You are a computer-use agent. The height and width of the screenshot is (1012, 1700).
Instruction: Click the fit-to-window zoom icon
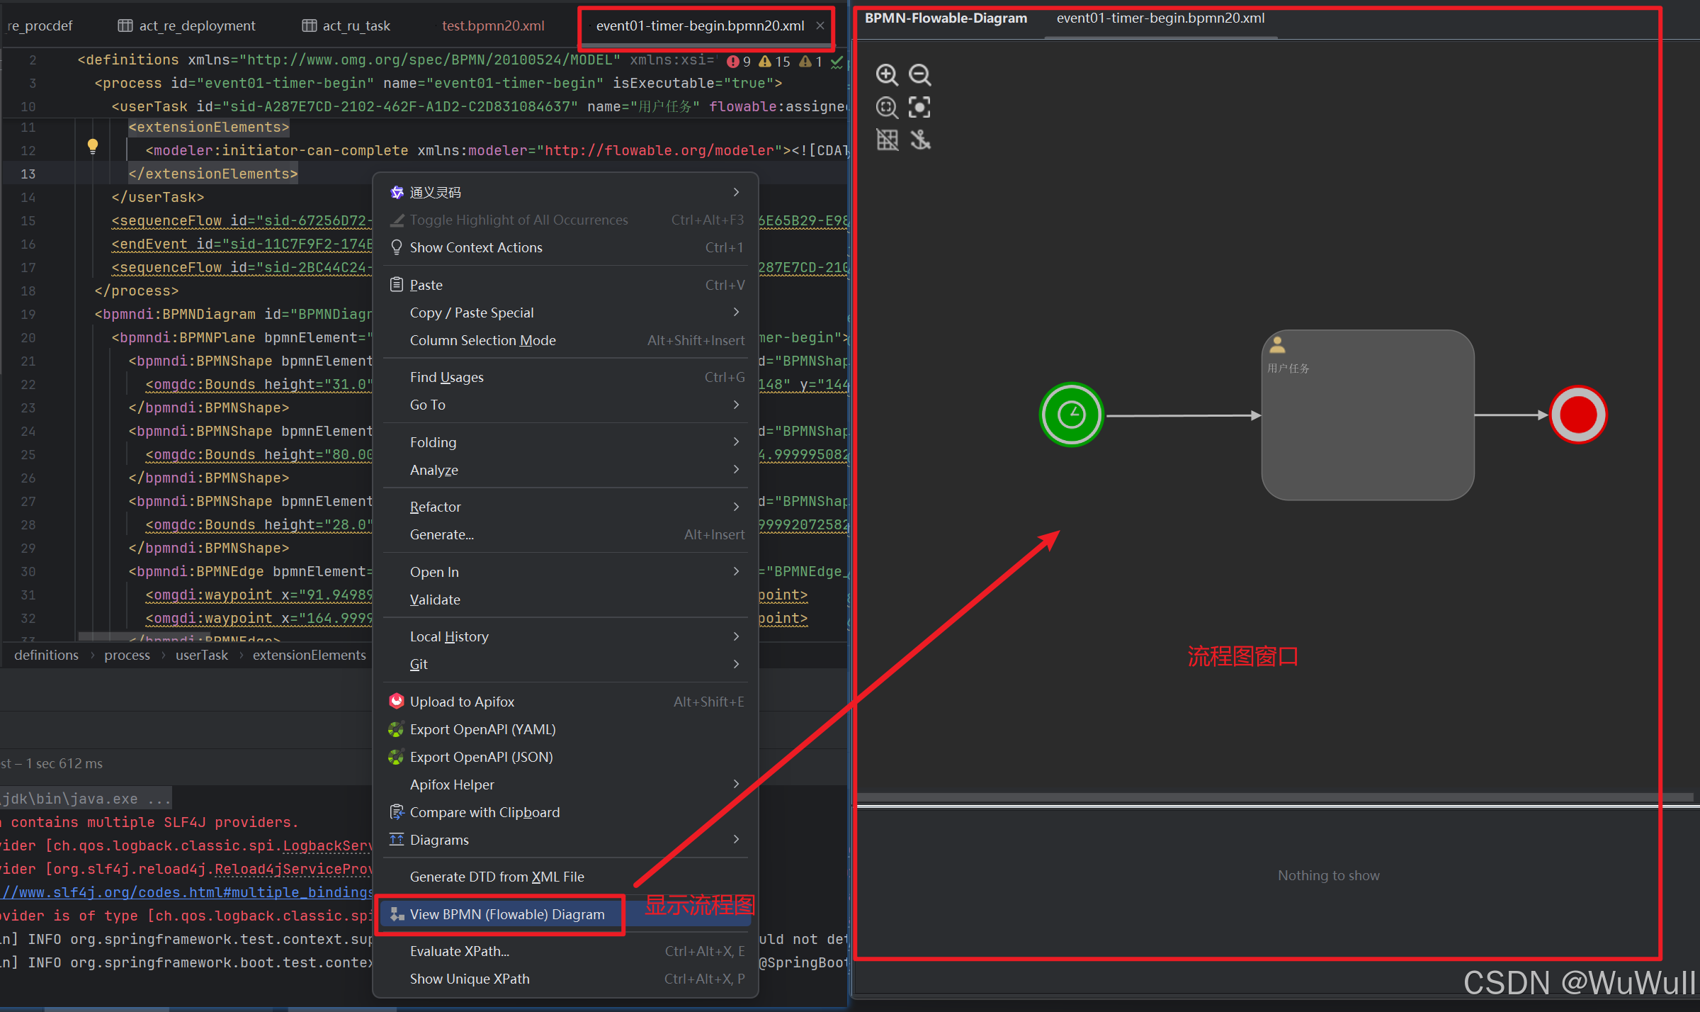point(887,107)
